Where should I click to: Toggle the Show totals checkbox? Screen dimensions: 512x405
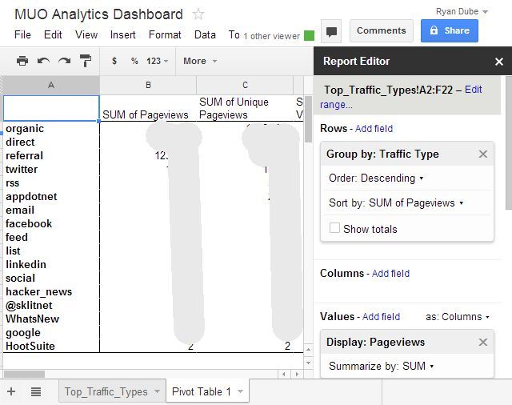[x=334, y=227]
